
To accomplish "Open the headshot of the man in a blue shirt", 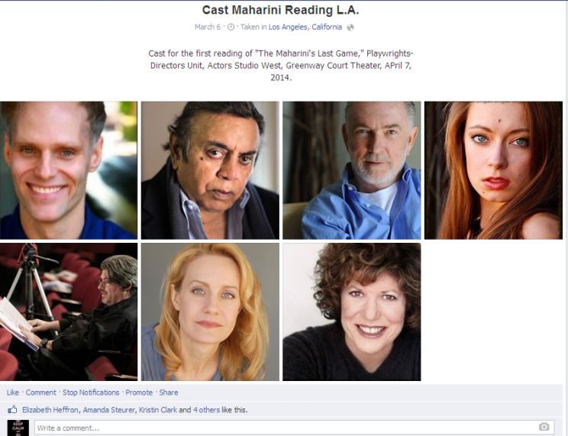I will coord(352,170).
